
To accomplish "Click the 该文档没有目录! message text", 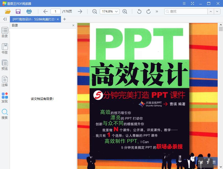I will pos(42,99).
